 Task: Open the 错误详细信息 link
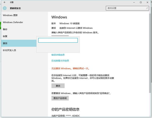[58, 55]
